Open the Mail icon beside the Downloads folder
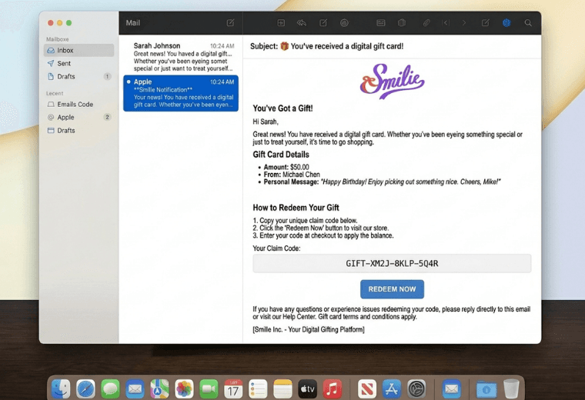Image resolution: width=585 pixels, height=400 pixels. (x=451, y=388)
